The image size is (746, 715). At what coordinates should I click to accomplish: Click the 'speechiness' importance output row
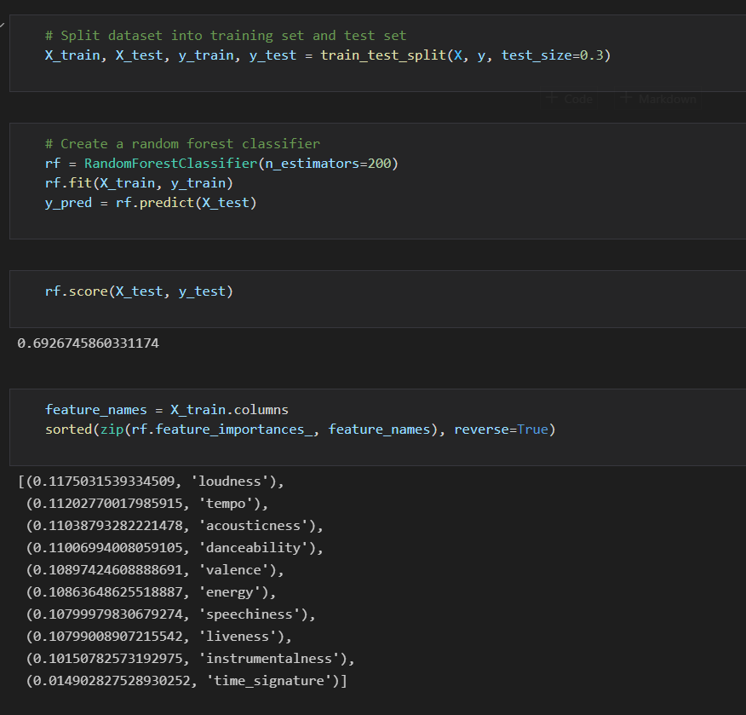coord(171,614)
